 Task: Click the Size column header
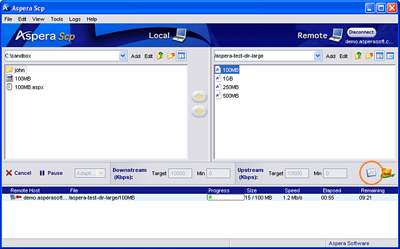251,190
